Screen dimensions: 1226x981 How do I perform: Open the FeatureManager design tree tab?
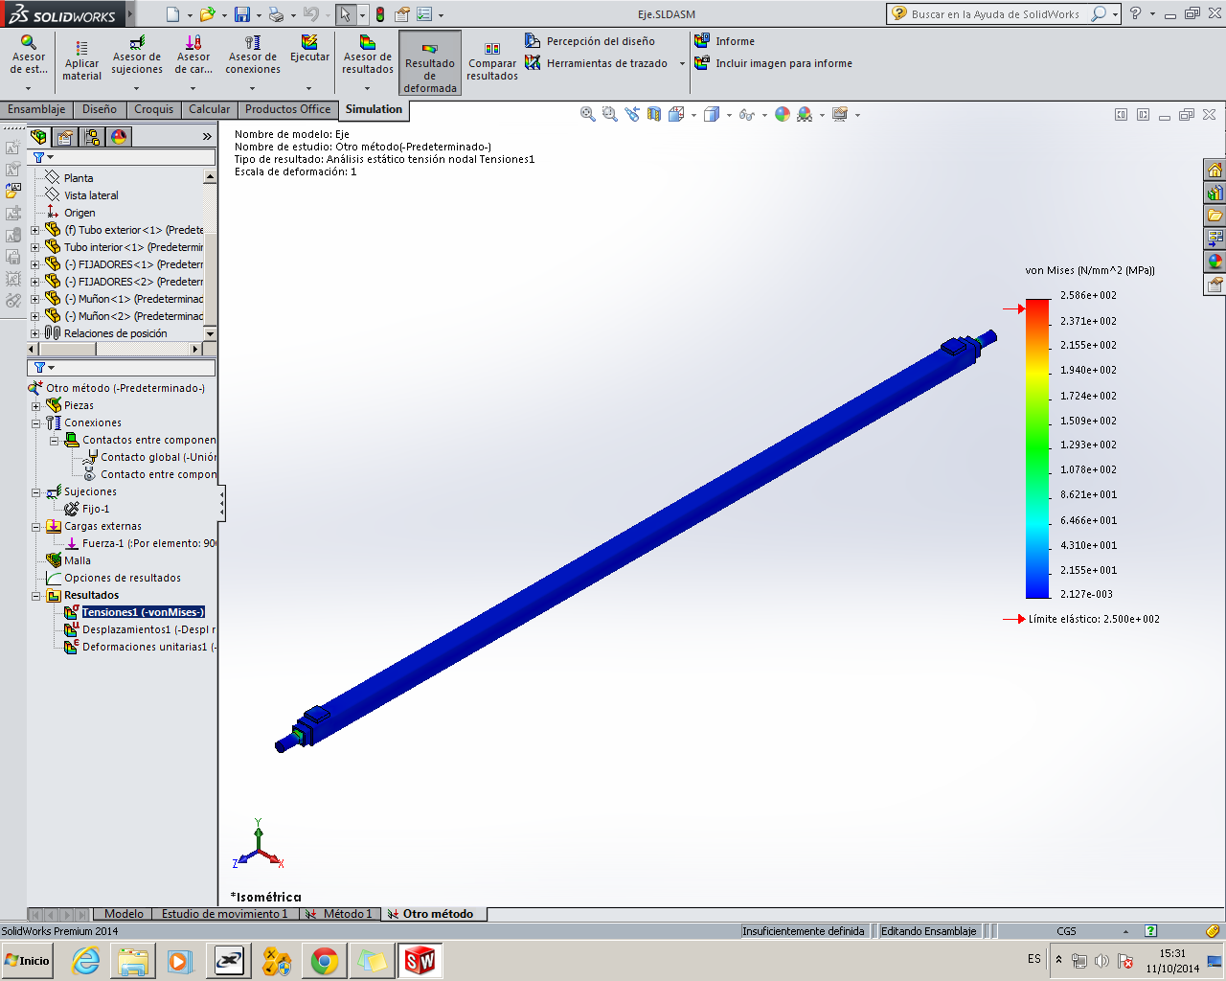pos(38,137)
